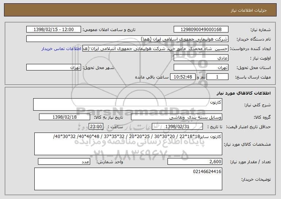Image resolution: width=281 pixels, height=199 pixels.
Task: Click the need date field 1398/02/18
Action: coord(65,117)
